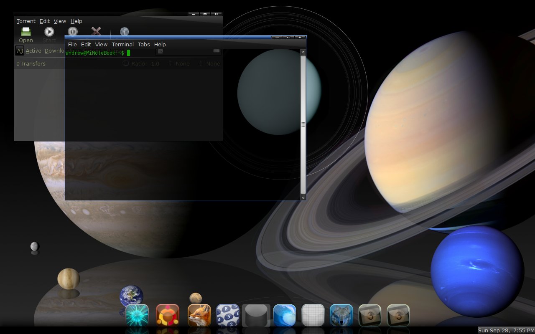Open the Torrent menu in Transmission
This screenshot has width=535, height=334.
(26, 21)
